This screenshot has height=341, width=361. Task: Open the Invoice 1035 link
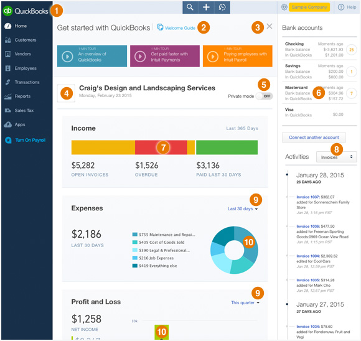[x=308, y=280]
